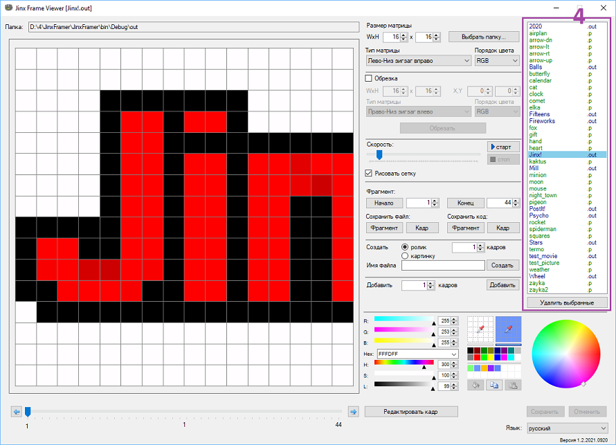This screenshot has height=445, width=616.
Task: Choose the yellow palette swatch
Action: click(491, 357)
